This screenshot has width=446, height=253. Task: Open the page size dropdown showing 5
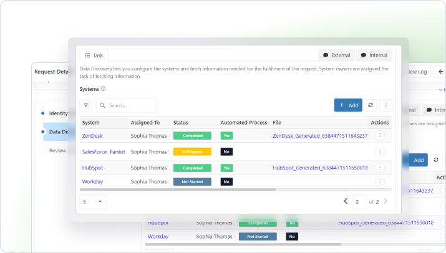pyautogui.click(x=93, y=201)
